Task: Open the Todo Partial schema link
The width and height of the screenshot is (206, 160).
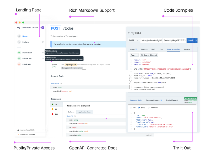Action: 55,84
